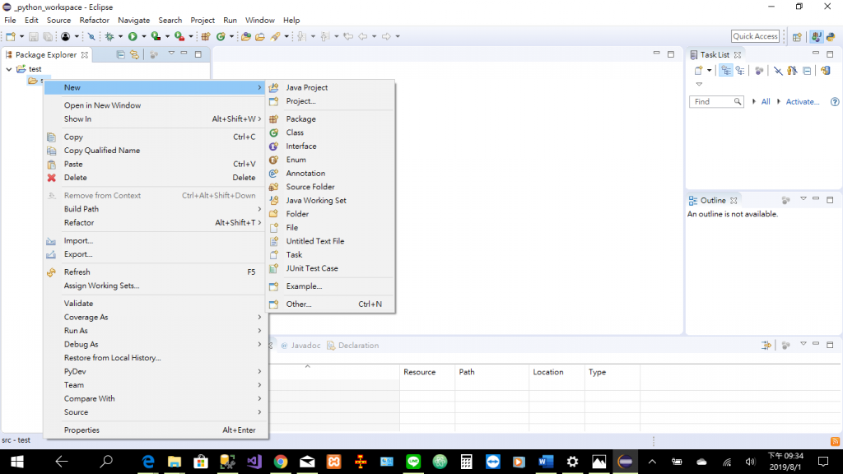843x474 pixels.
Task: Open Word from the Windows taskbar
Action: point(546,462)
